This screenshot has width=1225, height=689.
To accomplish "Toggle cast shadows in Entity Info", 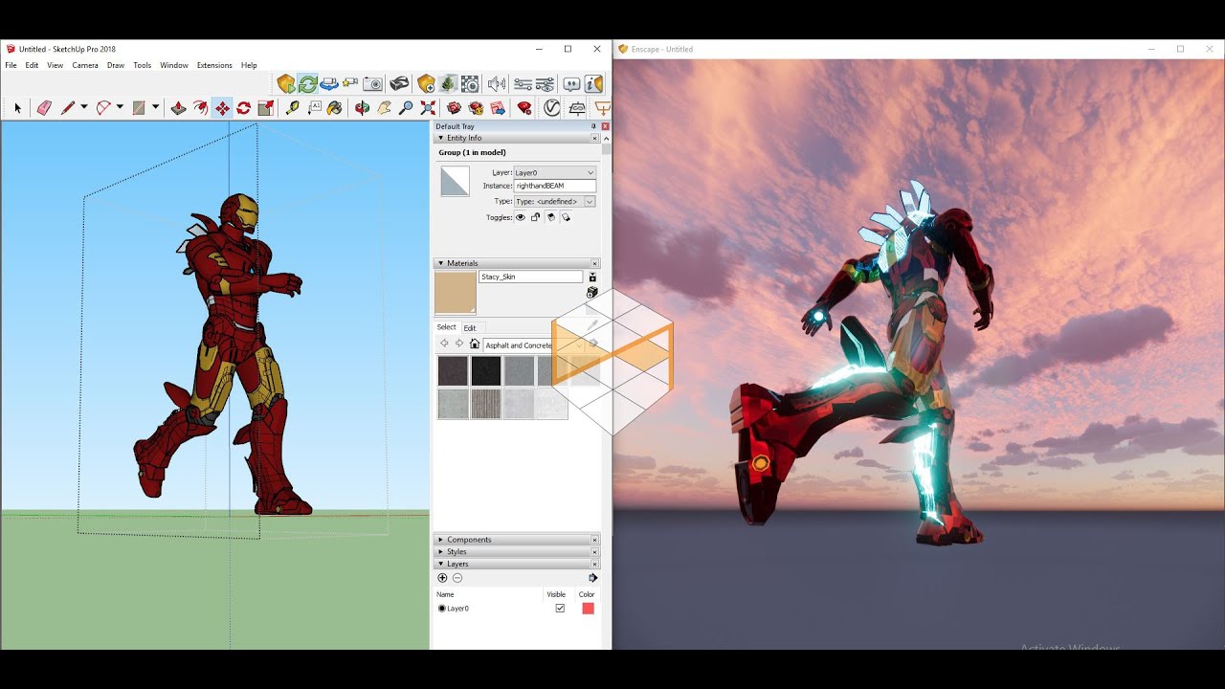I will coord(567,217).
